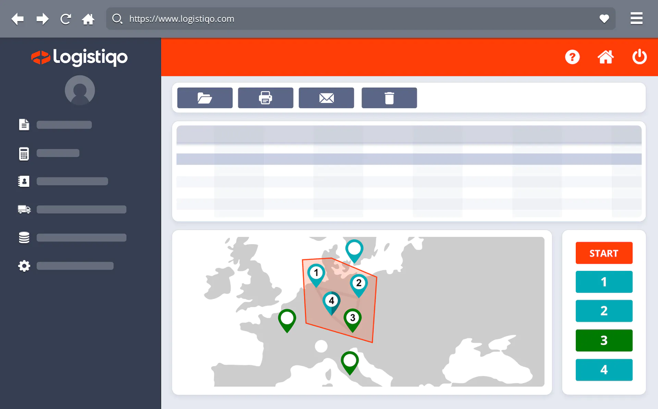Open the browser hamburger menu
Screen dimensions: 658x409
[636, 19]
